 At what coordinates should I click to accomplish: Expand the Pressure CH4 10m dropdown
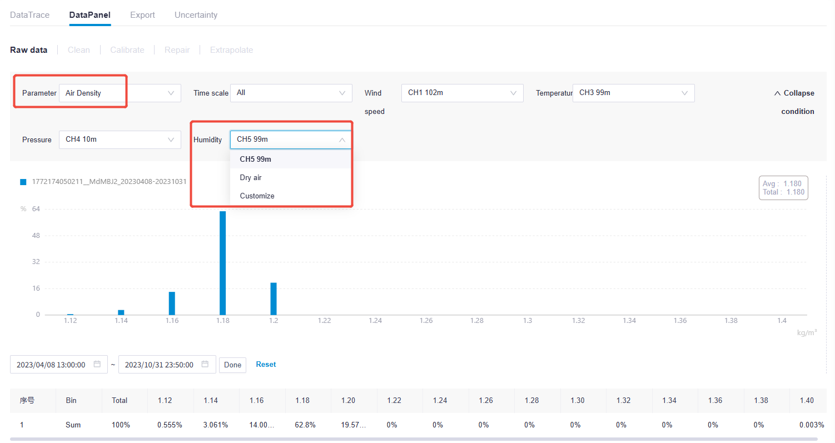pos(120,140)
